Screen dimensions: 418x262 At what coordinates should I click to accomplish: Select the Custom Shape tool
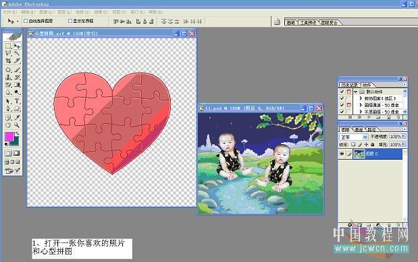click(x=17, y=108)
